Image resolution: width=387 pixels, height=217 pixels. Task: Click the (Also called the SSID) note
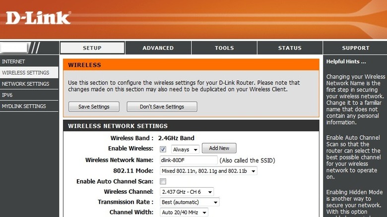(247, 161)
